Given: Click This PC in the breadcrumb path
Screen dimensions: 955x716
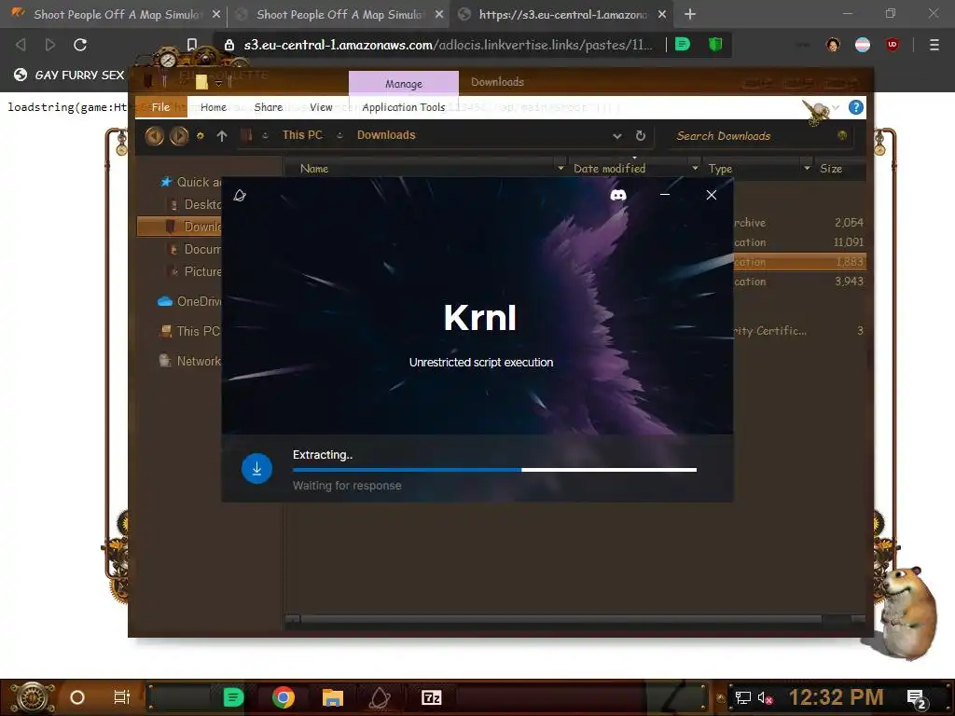Looking at the screenshot, I should coord(303,135).
